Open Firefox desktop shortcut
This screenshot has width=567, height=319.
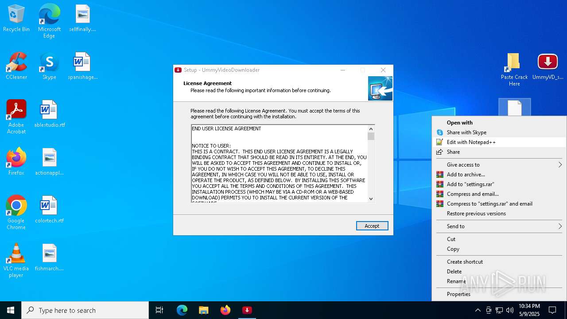pos(16,162)
